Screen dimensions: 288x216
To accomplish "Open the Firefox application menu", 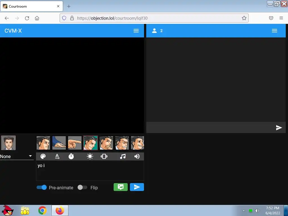I will click(281, 18).
